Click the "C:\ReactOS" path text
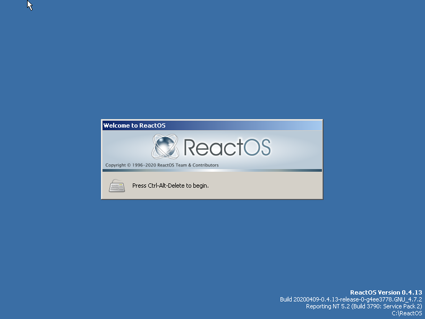The width and height of the screenshot is (425, 319). pyautogui.click(x=407, y=313)
